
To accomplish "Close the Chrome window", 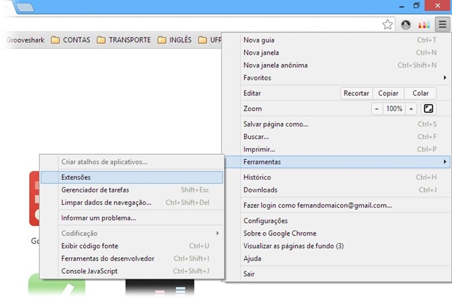I will (437, 6).
